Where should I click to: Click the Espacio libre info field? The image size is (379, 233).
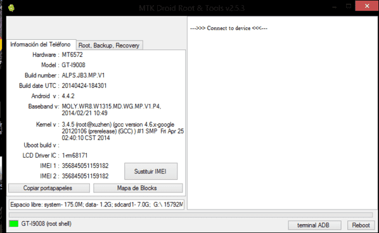pyautogui.click(x=97, y=205)
